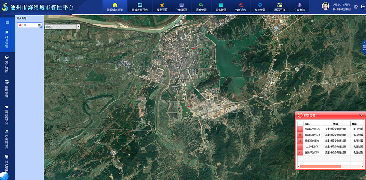
Task: Open 海绵城市总览 home icon
Action: tap(115, 5)
